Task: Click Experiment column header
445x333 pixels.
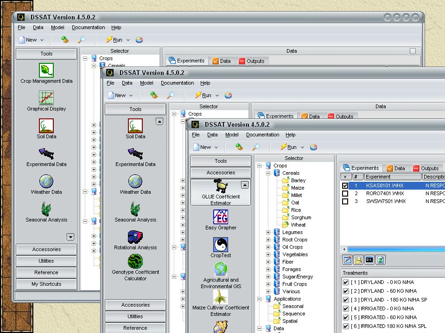Action: pos(393,177)
